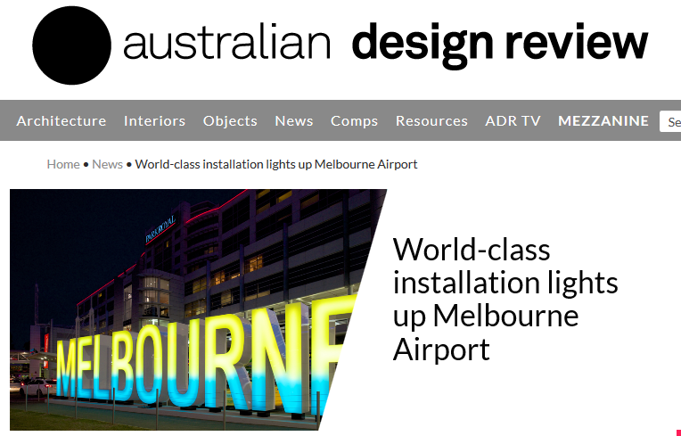Viewport: 681px width, 436px height.
Task: Click the article headline beside the image
Action: click(505, 300)
